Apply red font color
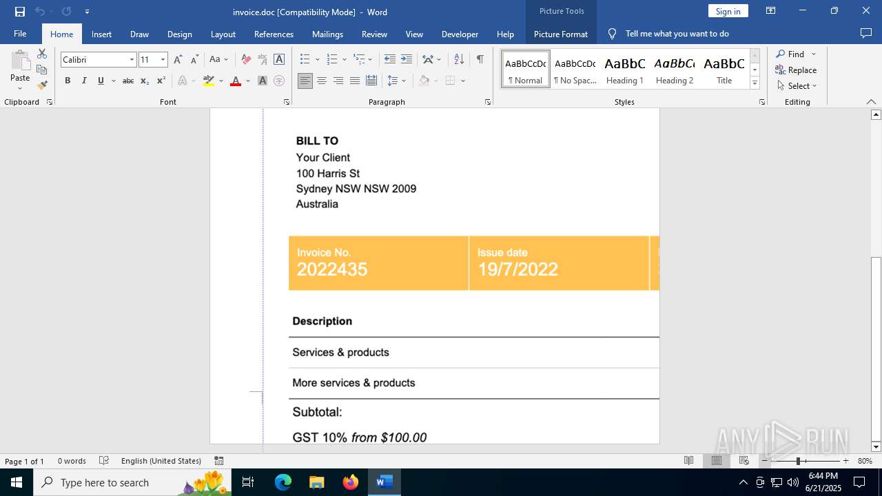Image resolution: width=882 pixels, height=496 pixels. coord(236,81)
